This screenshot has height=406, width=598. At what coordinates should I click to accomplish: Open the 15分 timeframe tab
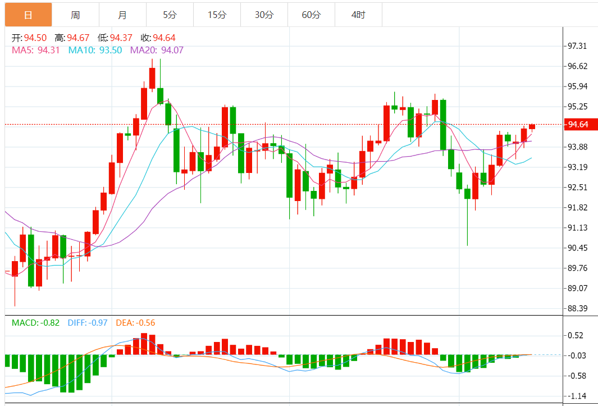(217, 15)
